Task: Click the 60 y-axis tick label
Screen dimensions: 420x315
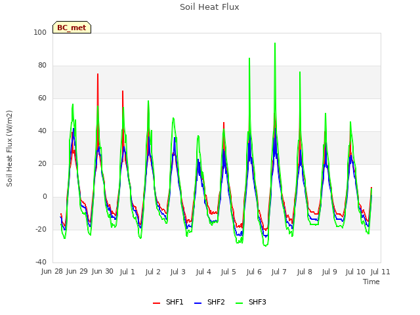Action: click(x=42, y=98)
